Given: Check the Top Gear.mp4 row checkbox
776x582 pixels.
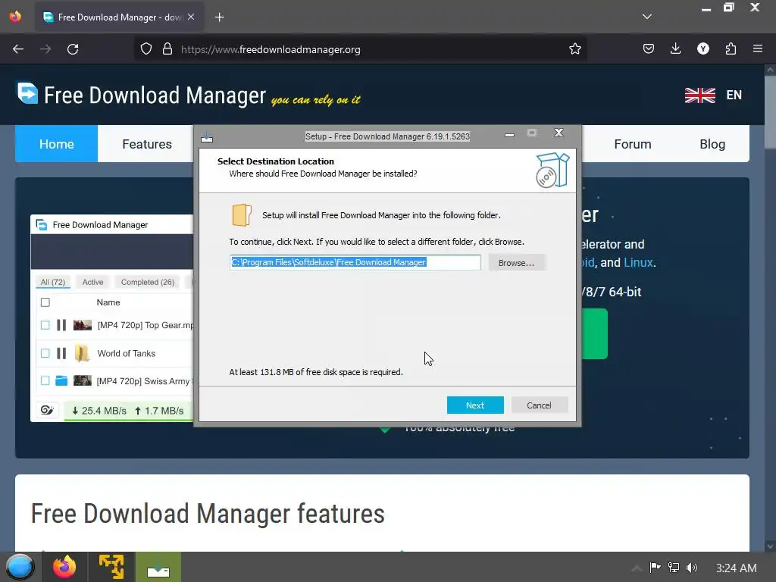Looking at the screenshot, I should click(45, 325).
